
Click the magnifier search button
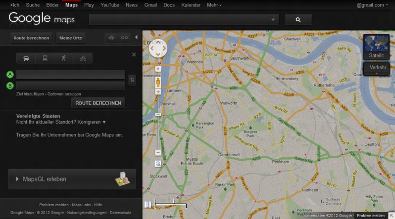(298, 20)
